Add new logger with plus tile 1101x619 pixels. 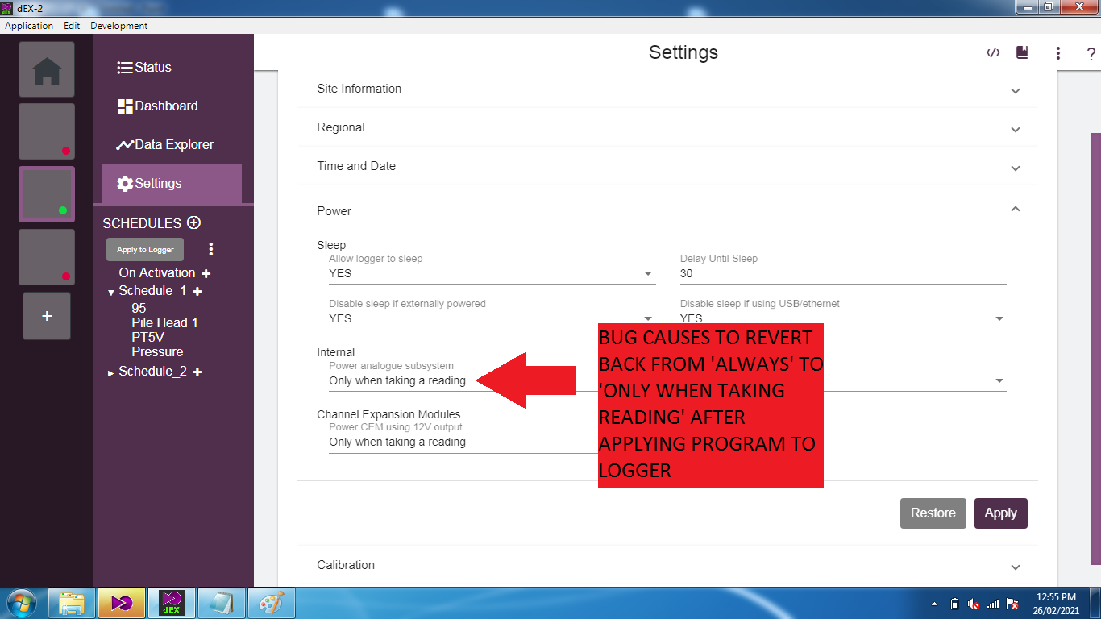pos(47,316)
